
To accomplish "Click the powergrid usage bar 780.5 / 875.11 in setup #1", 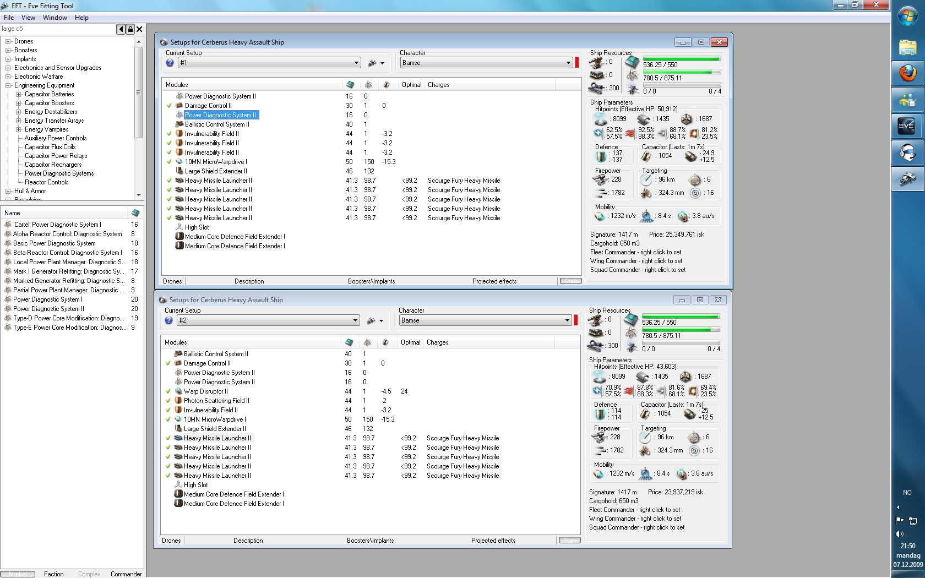I will point(682,72).
